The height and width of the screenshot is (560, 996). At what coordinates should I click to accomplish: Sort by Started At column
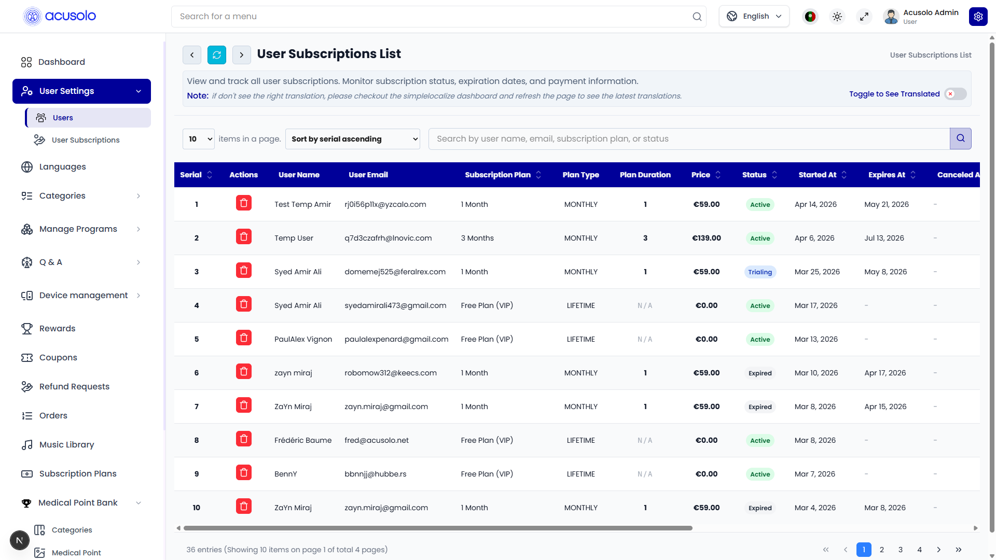click(x=844, y=175)
